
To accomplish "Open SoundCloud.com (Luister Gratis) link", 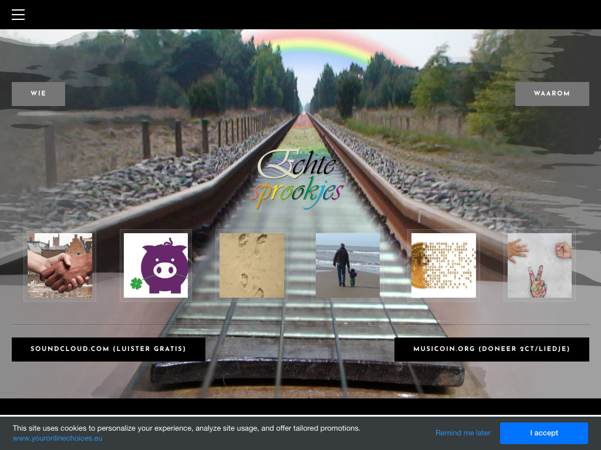I will [109, 349].
